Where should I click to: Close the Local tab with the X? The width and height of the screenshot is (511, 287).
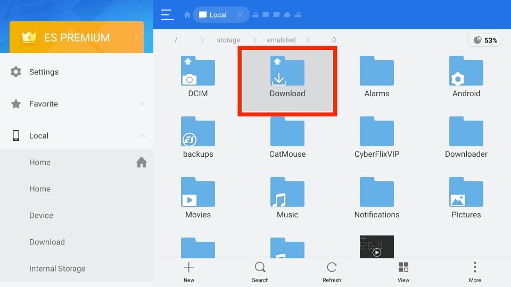click(240, 15)
